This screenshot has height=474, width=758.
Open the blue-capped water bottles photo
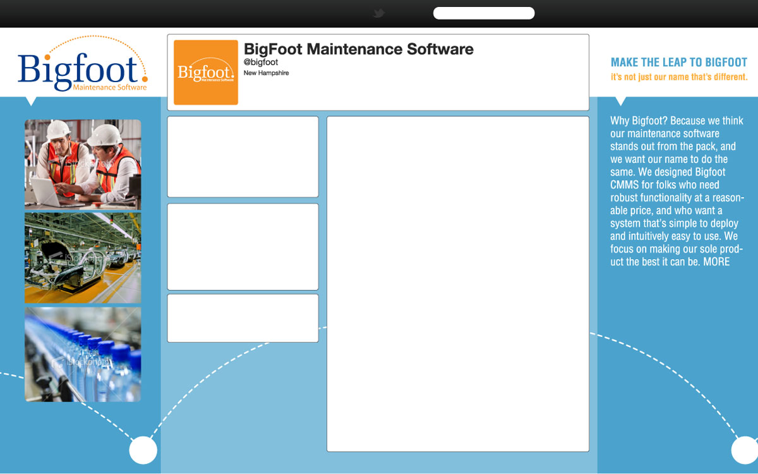83,355
